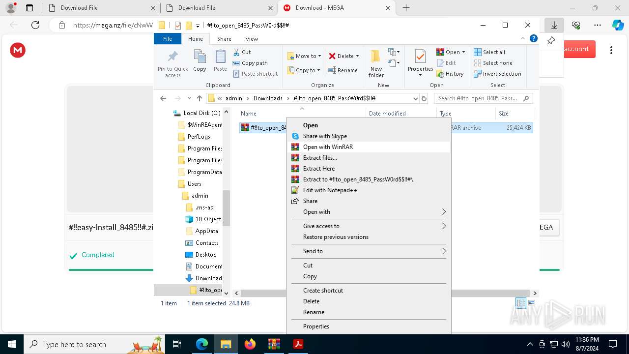Screen dimensions: 629x354
Task: Click Select none in ribbon
Action: tap(493, 63)
